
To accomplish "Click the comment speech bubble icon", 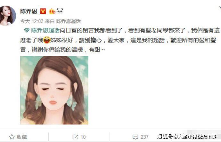I will tap(135, 137).
